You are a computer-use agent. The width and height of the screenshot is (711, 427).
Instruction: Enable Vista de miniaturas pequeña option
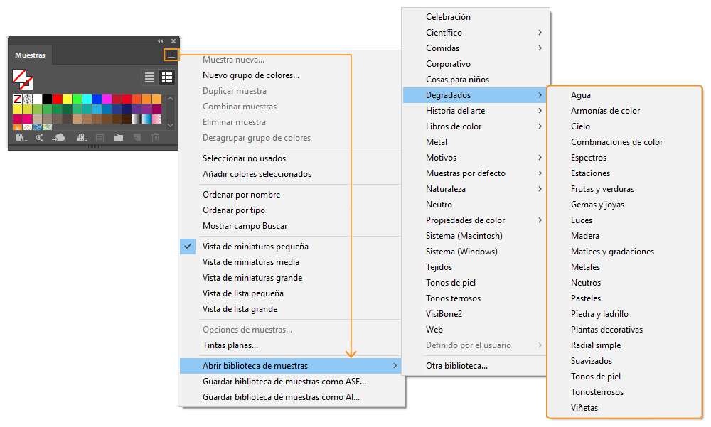pyautogui.click(x=255, y=247)
